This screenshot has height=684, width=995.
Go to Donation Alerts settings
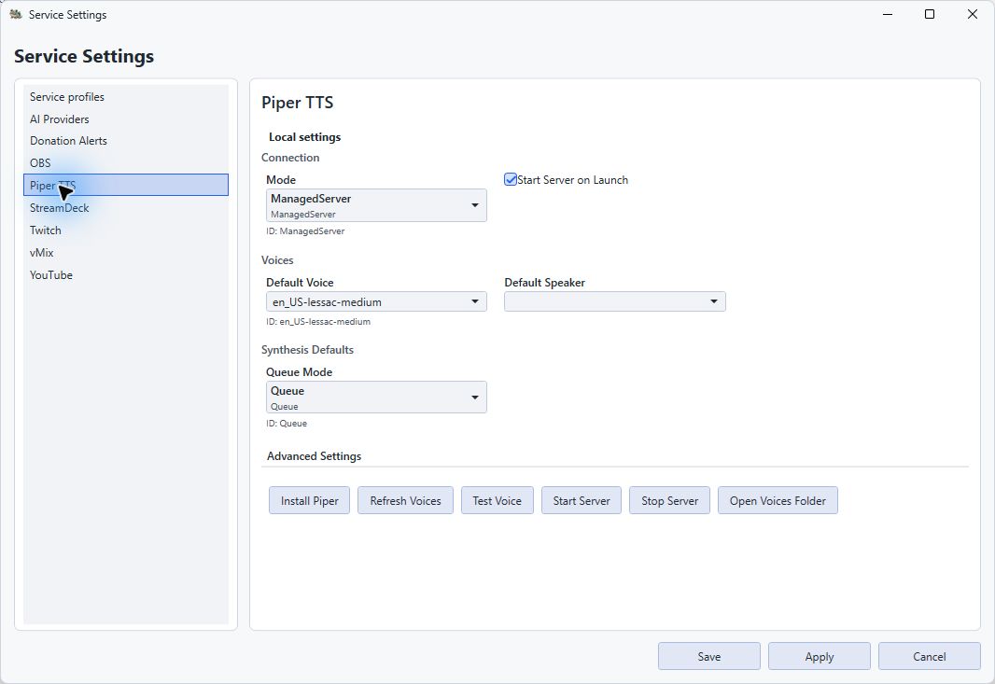(x=126, y=141)
